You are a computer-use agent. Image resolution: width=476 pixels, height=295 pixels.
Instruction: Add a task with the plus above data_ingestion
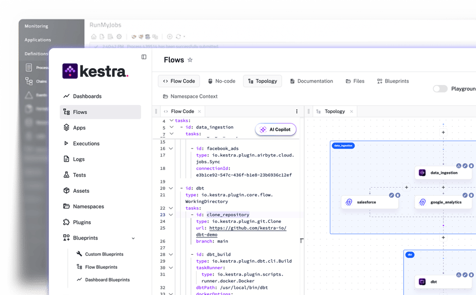point(443,132)
